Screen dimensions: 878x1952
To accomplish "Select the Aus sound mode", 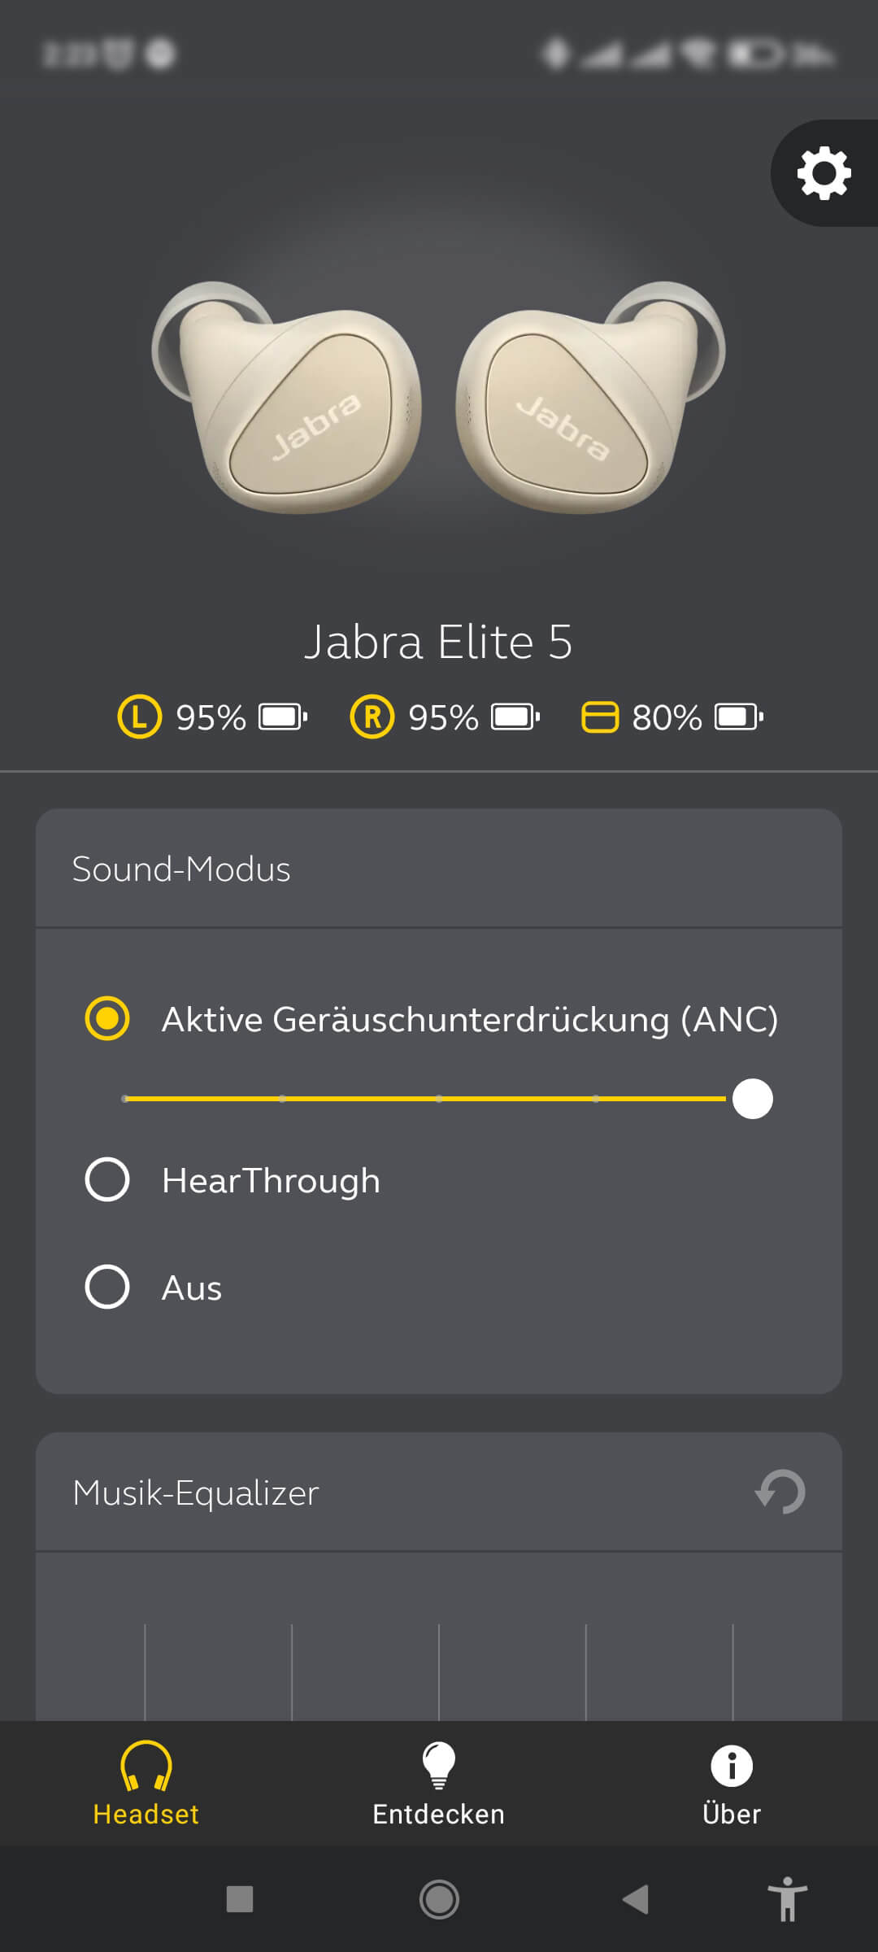I will (107, 1287).
